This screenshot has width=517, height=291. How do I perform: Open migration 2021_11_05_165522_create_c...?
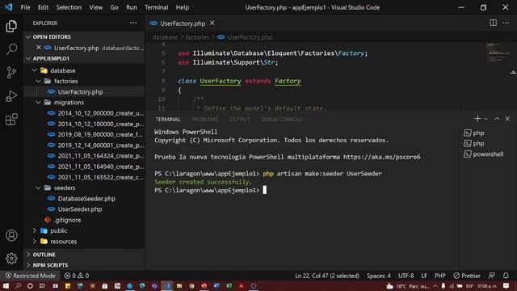point(84,177)
